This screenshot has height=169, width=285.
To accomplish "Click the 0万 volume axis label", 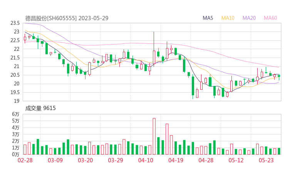I will pos(15,154).
